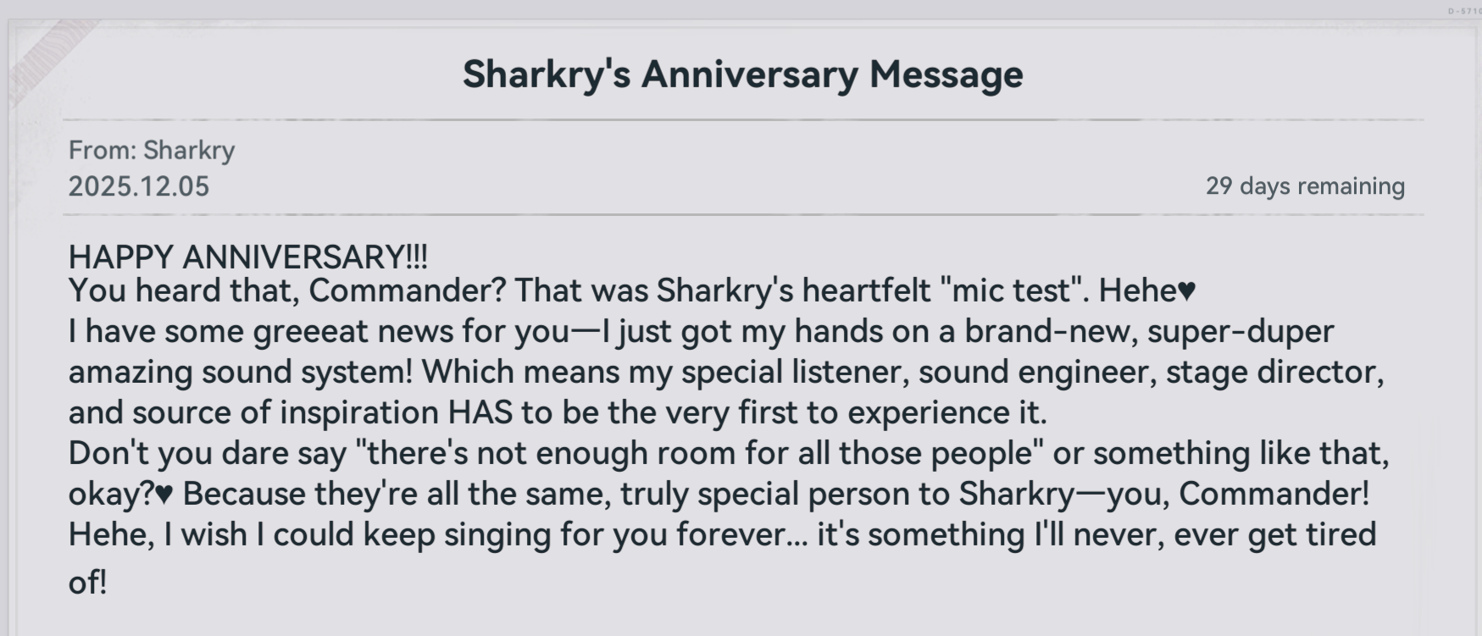Click the "Sharkry's Anniversary Message" title
The width and height of the screenshot is (1482, 636).
tap(742, 74)
